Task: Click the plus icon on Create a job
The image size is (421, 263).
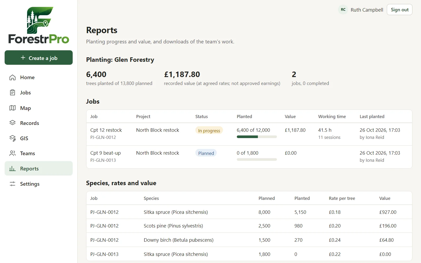Action: click(x=23, y=58)
